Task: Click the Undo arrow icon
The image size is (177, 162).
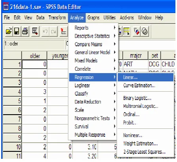Action: 45,31
